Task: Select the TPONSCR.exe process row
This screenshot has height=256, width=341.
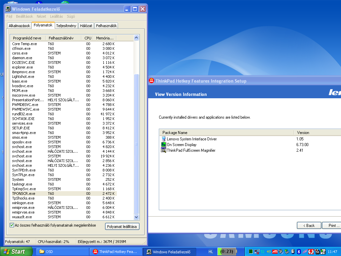Action: 64,194
